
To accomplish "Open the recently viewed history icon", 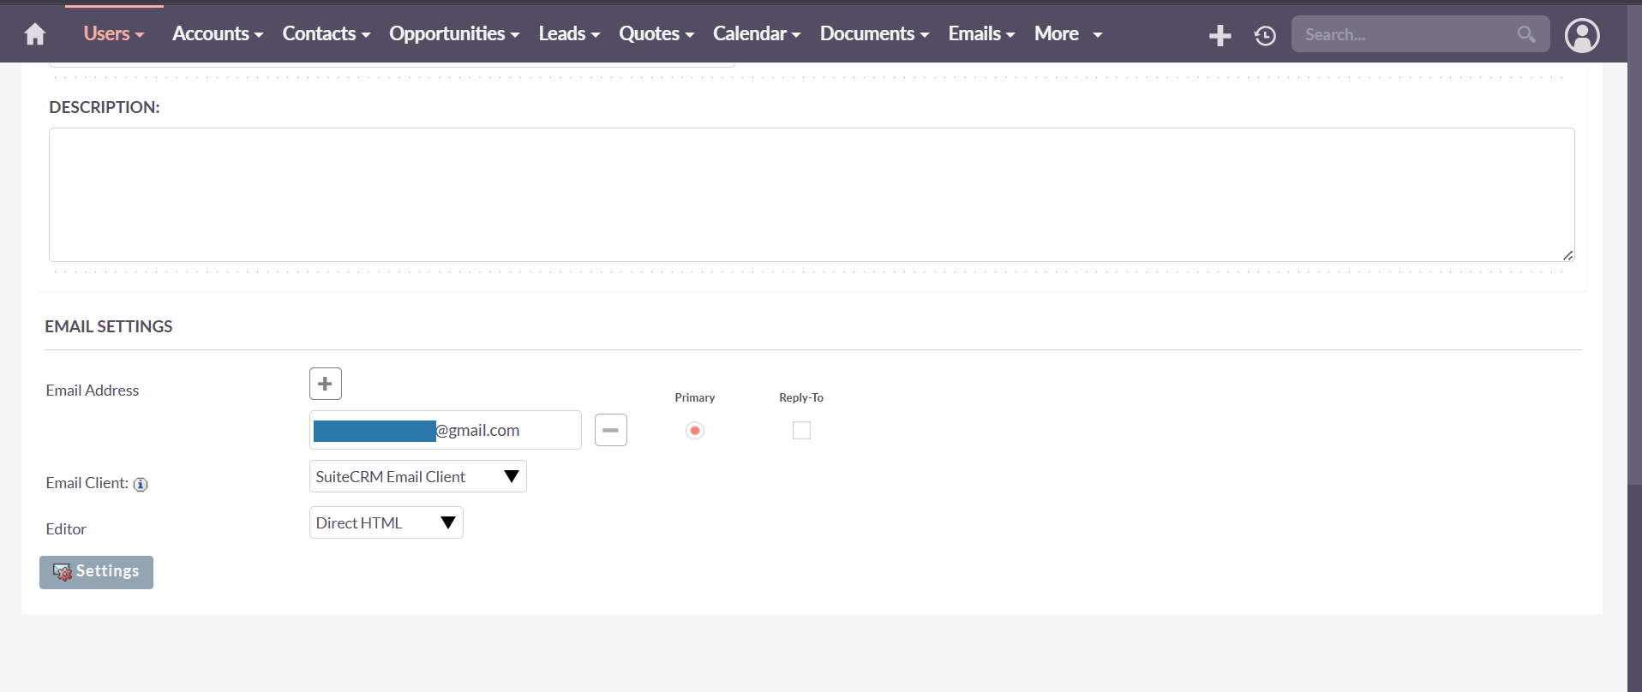I will [x=1265, y=35].
